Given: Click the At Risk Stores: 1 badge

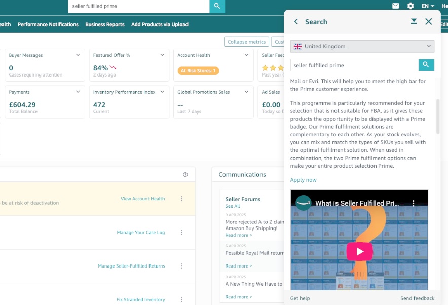Looking at the screenshot, I should click(198, 71).
